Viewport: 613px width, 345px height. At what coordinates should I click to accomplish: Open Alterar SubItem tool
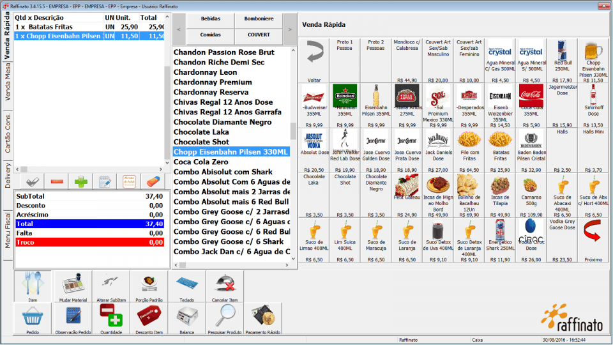pos(111,286)
